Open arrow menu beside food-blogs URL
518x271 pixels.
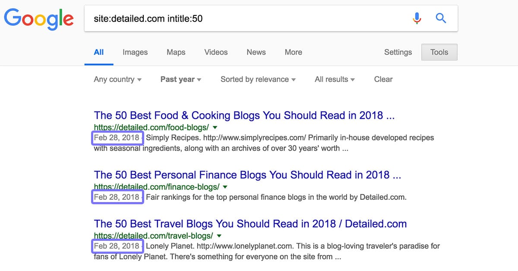click(x=215, y=128)
